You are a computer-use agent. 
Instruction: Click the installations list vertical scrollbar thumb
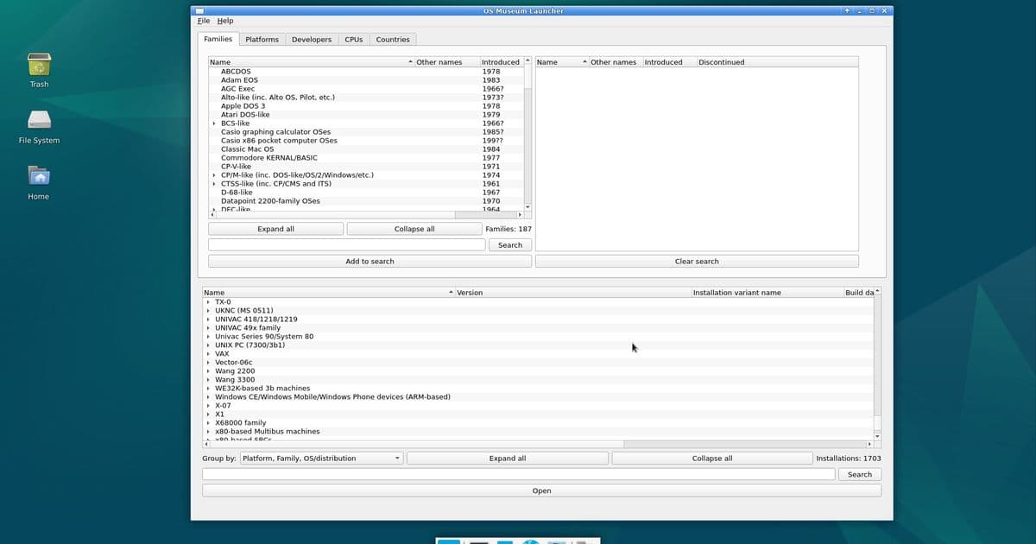[x=878, y=422]
